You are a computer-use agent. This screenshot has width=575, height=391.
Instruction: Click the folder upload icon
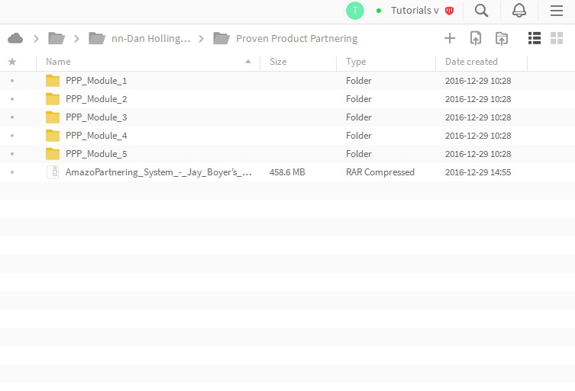501,38
